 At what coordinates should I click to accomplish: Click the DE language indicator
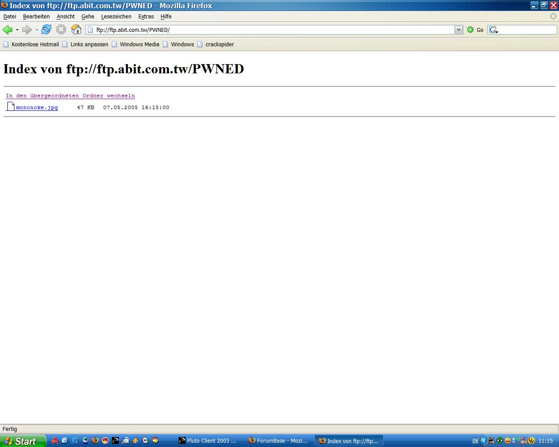[475, 441]
